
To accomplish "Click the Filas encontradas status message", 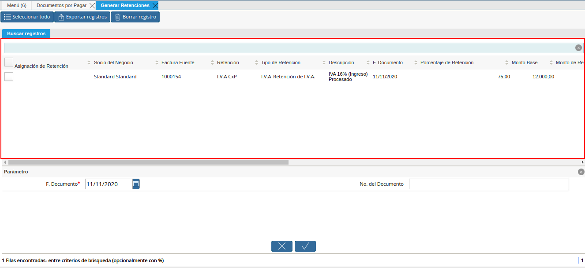I will (x=83, y=261).
